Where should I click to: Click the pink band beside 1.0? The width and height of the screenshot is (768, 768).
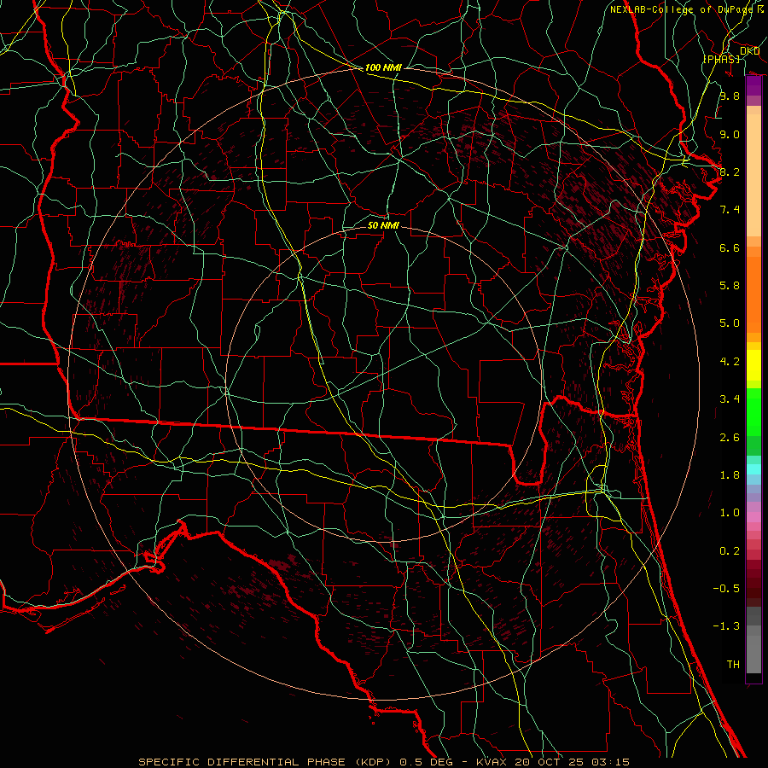click(753, 517)
